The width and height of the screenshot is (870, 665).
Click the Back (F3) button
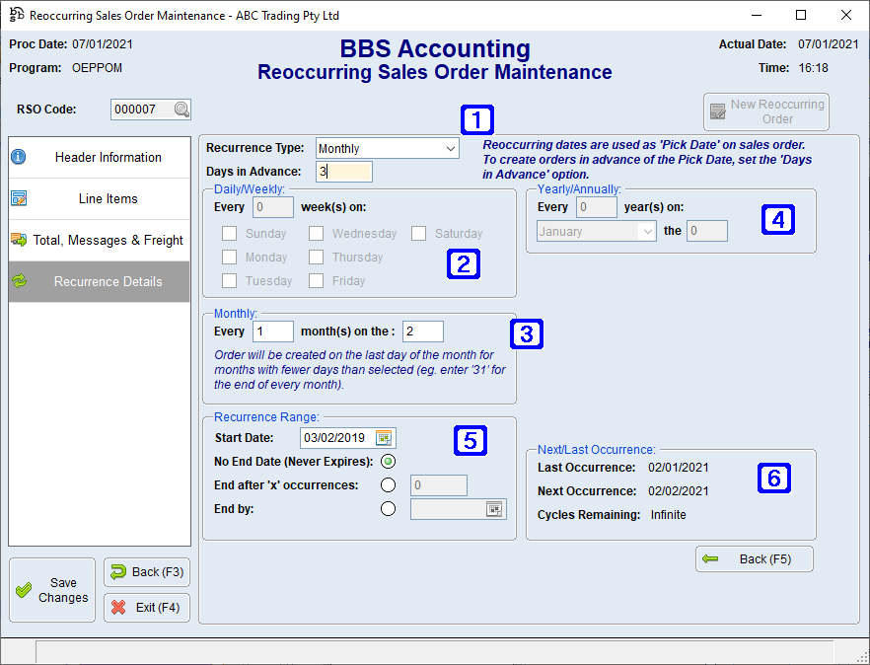pos(146,571)
